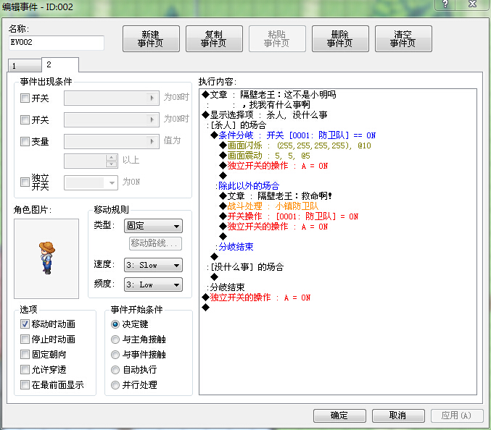Image resolution: width=491 pixels, height=430 pixels.
Task: Select the 开关操作 [0001: 防卫队] = ON line
Action: tap(289, 216)
